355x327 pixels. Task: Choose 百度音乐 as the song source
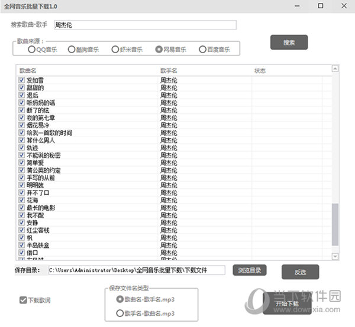[202, 49]
